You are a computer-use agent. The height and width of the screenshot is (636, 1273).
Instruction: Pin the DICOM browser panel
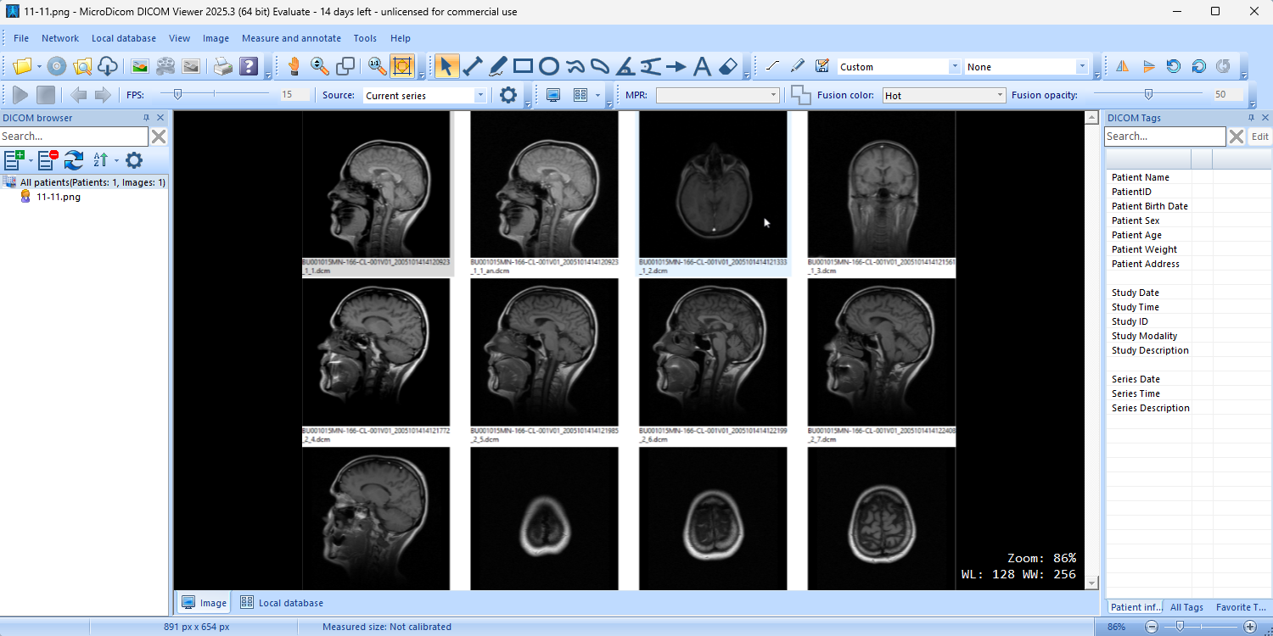coord(146,118)
